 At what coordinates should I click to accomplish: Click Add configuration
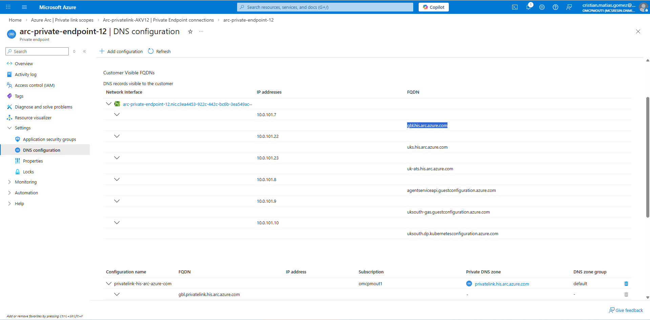tap(121, 51)
